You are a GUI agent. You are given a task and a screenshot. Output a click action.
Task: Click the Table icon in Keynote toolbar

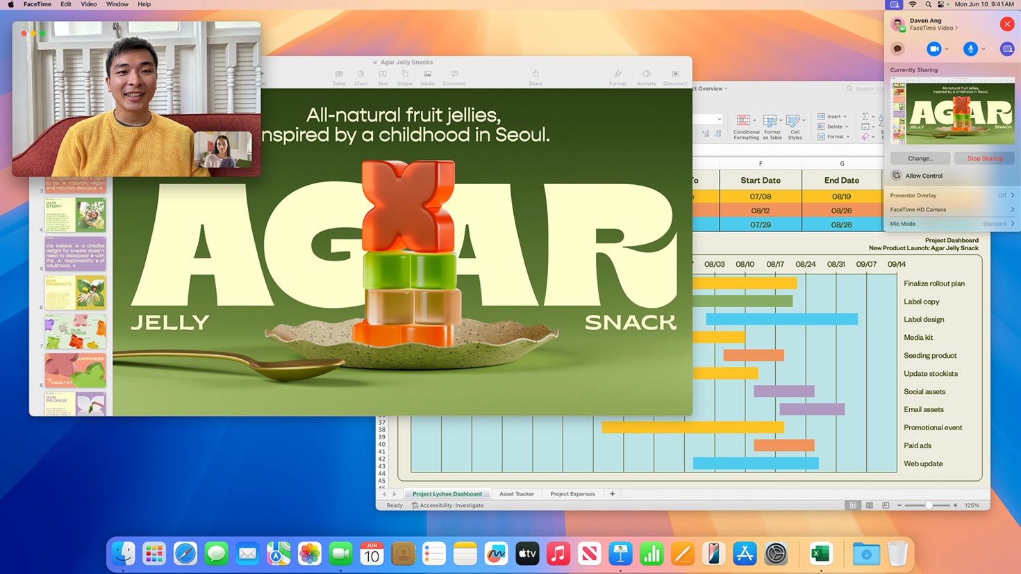pyautogui.click(x=339, y=75)
